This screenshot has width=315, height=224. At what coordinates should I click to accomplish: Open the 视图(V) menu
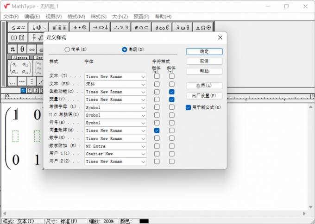pyautogui.click(x=54, y=17)
